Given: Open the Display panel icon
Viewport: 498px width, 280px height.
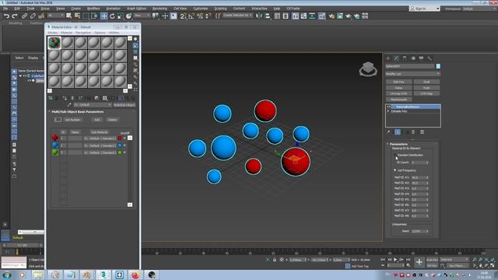Looking at the screenshot, I should click(x=422, y=58).
